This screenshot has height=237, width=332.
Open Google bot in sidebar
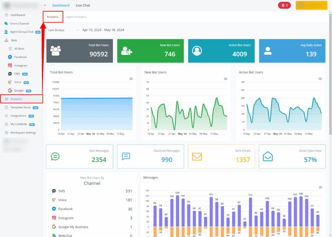pyautogui.click(x=18, y=91)
